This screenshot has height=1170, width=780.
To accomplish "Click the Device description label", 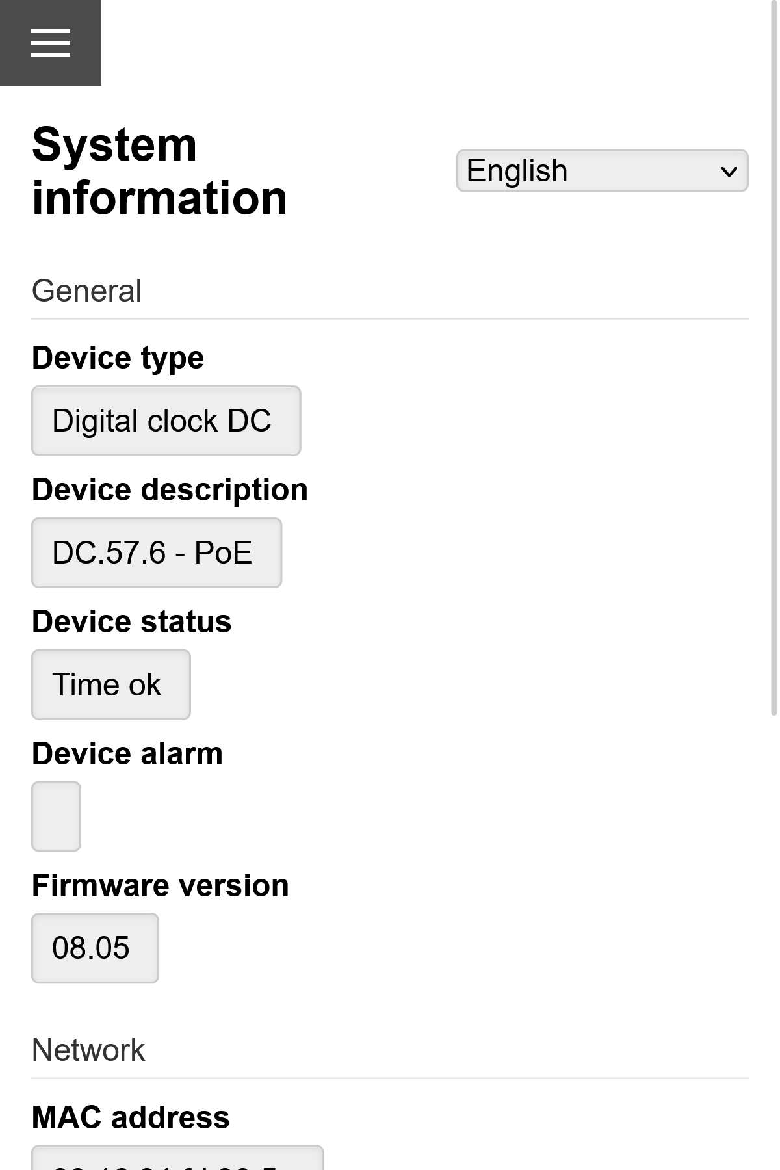I will 170,489.
